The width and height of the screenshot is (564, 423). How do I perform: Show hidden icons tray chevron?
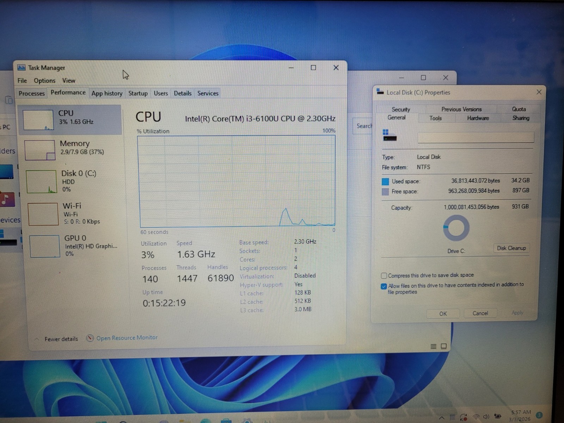click(442, 418)
